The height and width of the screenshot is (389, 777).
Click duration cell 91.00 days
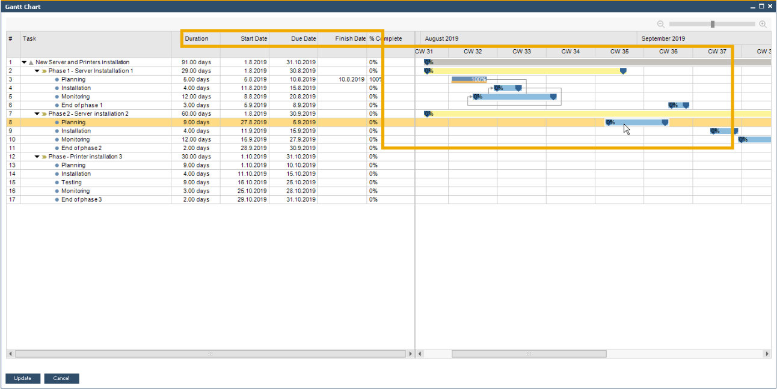point(196,62)
